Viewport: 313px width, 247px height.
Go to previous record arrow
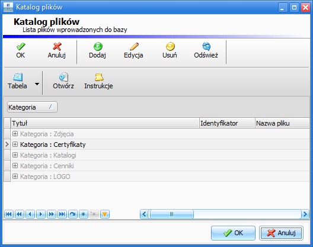[30, 214]
